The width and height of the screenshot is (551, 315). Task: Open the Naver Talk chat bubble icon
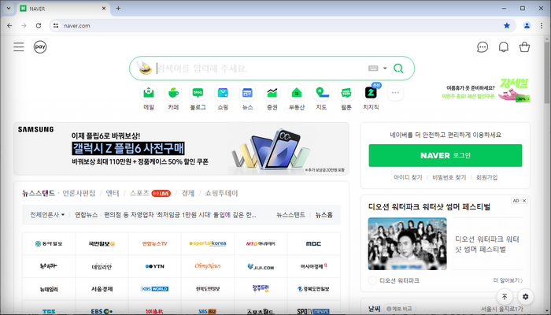click(483, 47)
